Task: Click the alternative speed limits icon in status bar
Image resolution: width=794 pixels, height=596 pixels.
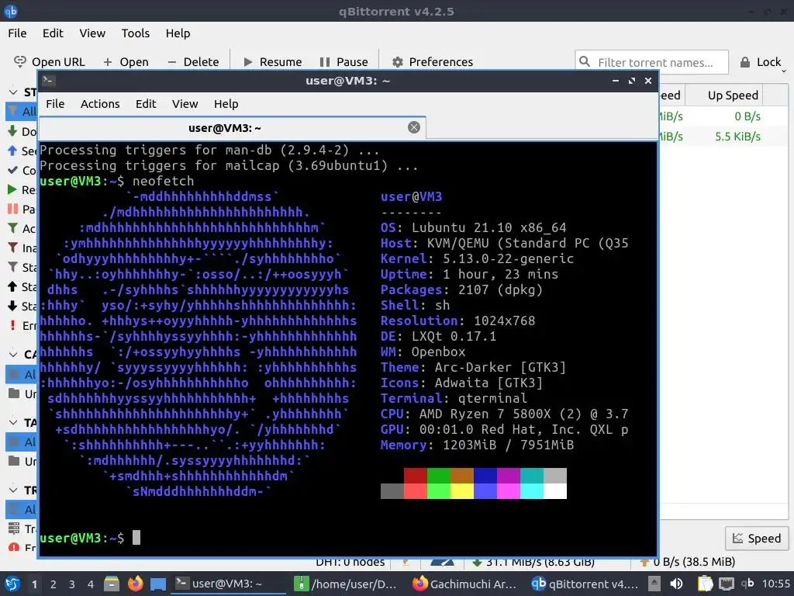Action: point(442,562)
